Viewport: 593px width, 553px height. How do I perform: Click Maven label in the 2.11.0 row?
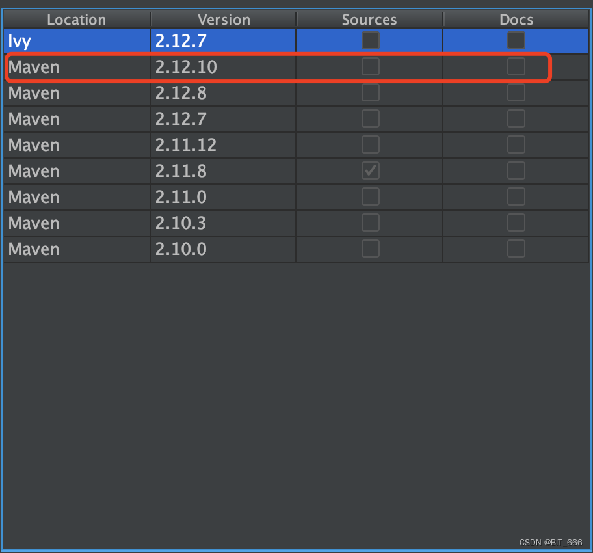[x=34, y=197]
